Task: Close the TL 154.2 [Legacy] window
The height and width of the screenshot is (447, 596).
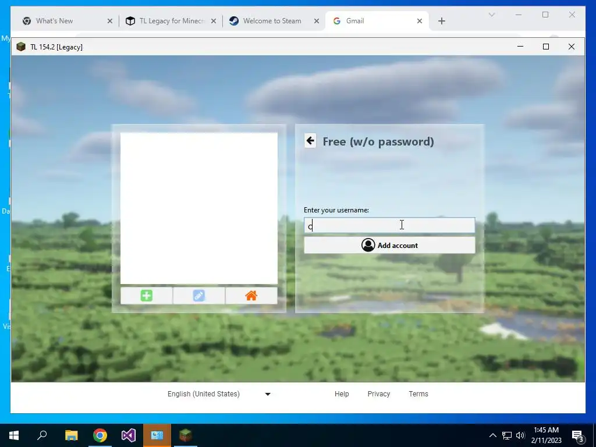Action: pyautogui.click(x=572, y=47)
